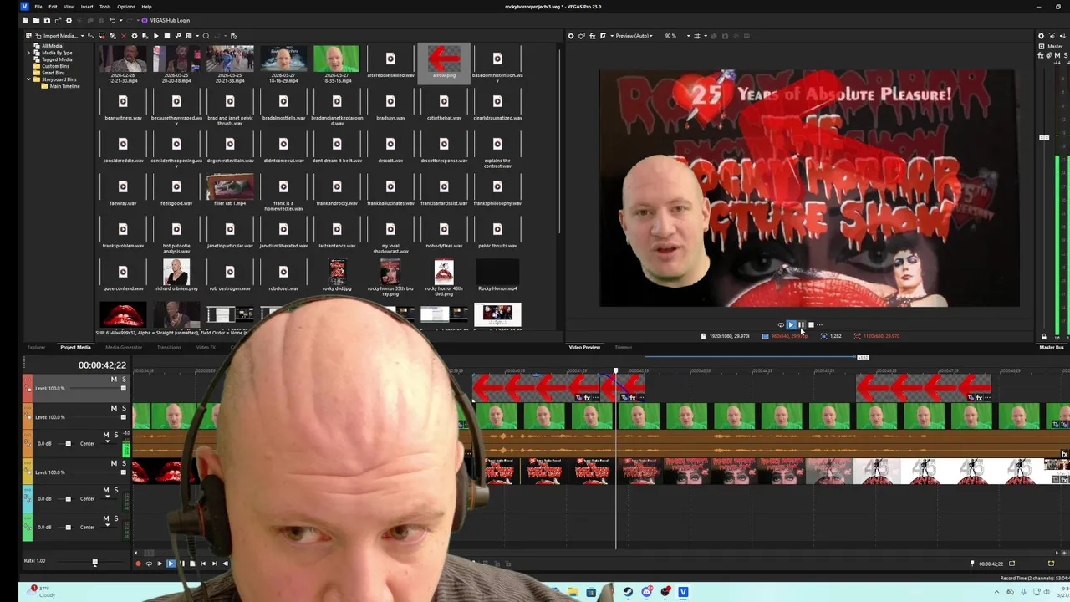Open media properties gear in Project Media toolbar

[x=134, y=36]
